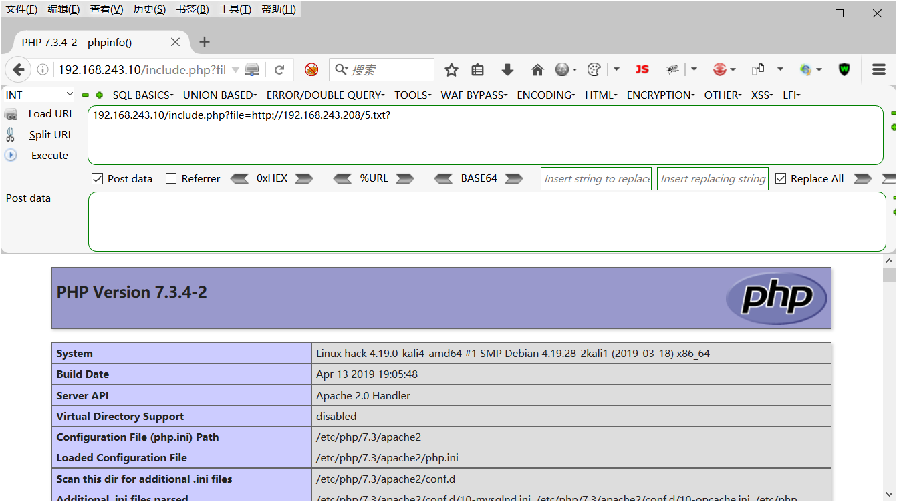Click the BASE64 encode right arrow
Screen dimensions: 897x502
[x=514, y=178]
